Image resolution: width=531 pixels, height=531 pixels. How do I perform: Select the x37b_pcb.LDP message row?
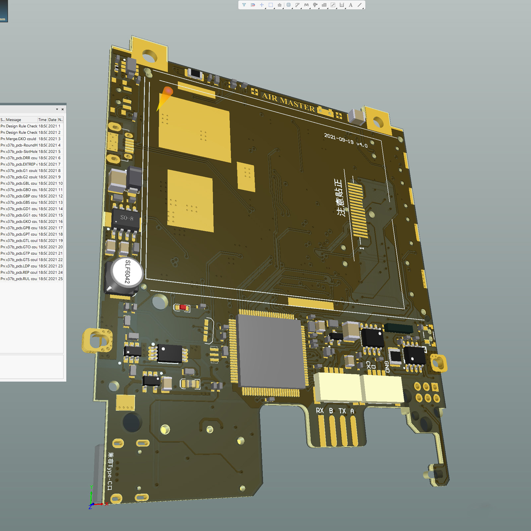pyautogui.click(x=32, y=266)
